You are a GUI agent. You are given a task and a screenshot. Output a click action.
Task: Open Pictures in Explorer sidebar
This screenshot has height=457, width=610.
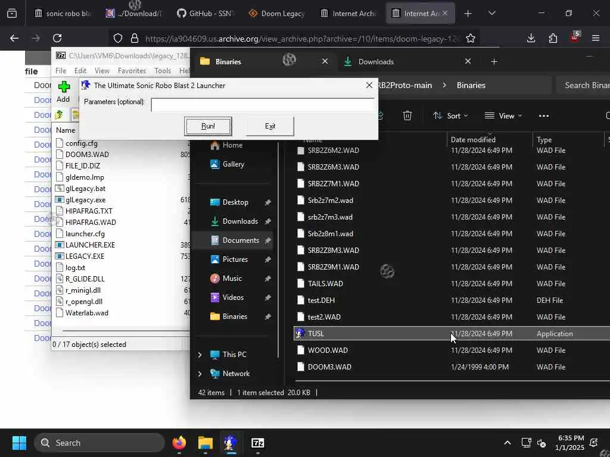[235, 259]
